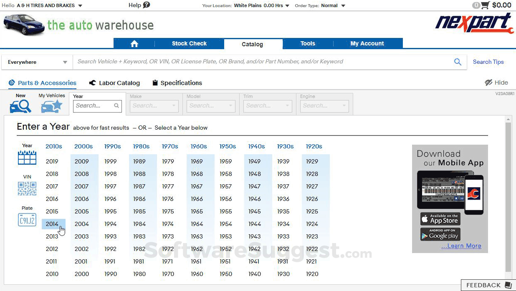Open the account name dropdown arrow
Viewport: 516px width, 291px height.
click(80, 6)
